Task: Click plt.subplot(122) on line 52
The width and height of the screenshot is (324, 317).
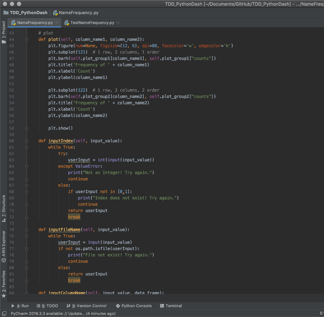Action: [68, 90]
